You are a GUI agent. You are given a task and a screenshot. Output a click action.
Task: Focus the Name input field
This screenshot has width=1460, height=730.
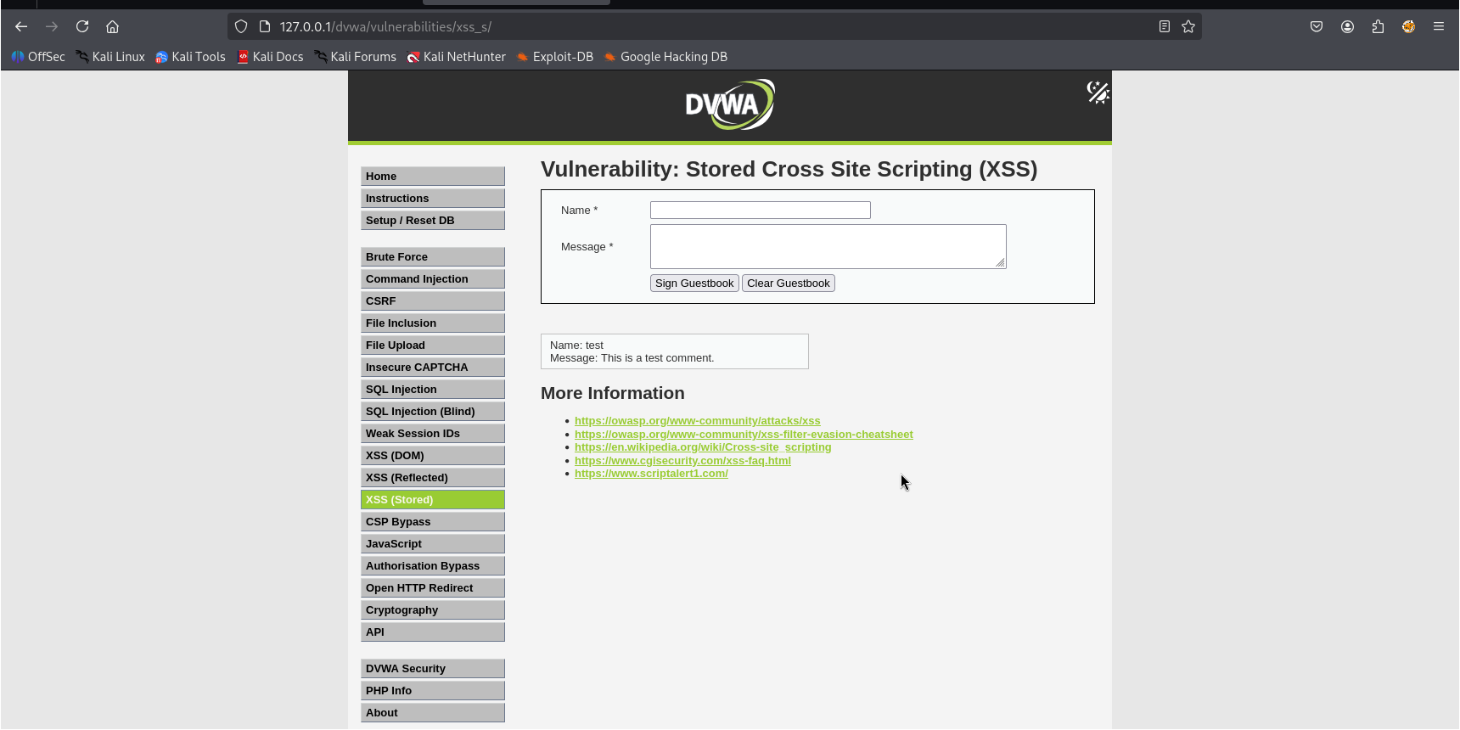[761, 211]
